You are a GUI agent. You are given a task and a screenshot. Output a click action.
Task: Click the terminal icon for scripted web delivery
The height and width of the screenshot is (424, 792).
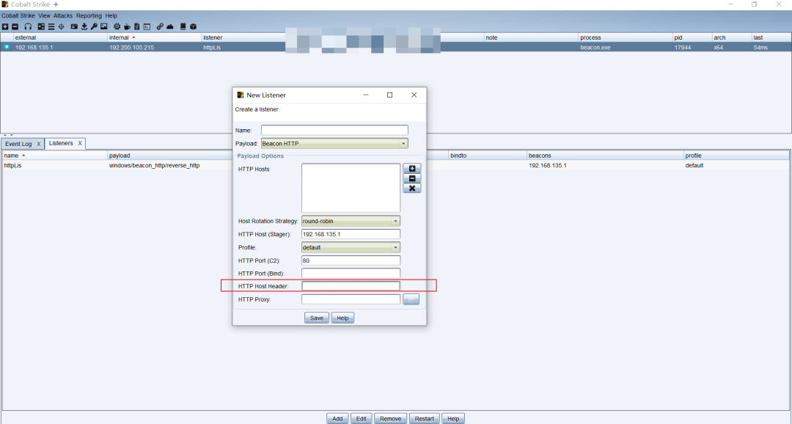click(147, 27)
